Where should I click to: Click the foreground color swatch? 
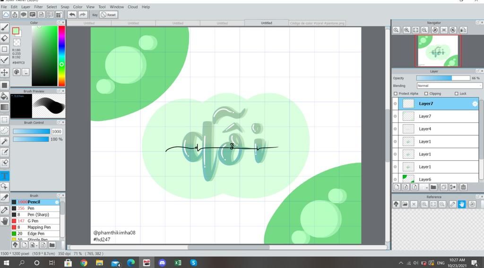tap(16, 31)
